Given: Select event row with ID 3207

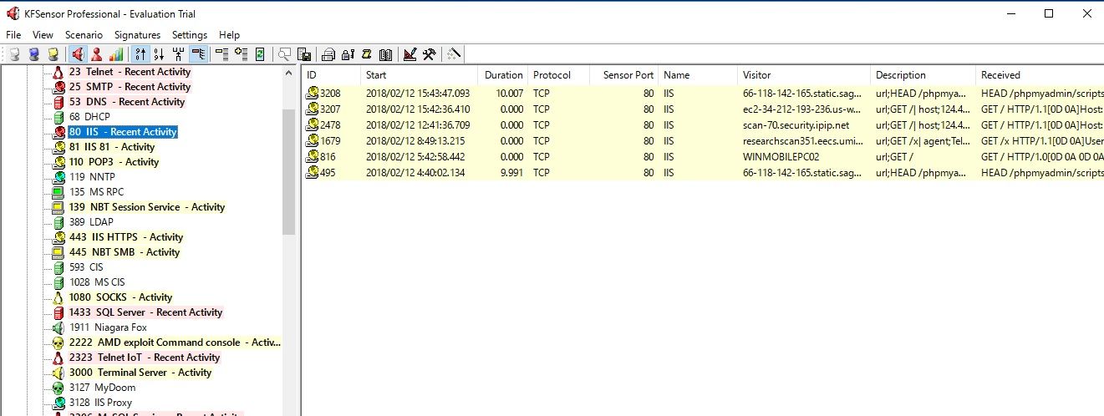Looking at the screenshot, I should tap(703, 109).
